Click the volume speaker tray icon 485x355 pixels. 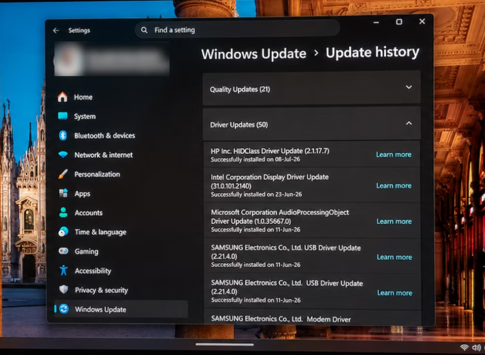pos(477,348)
